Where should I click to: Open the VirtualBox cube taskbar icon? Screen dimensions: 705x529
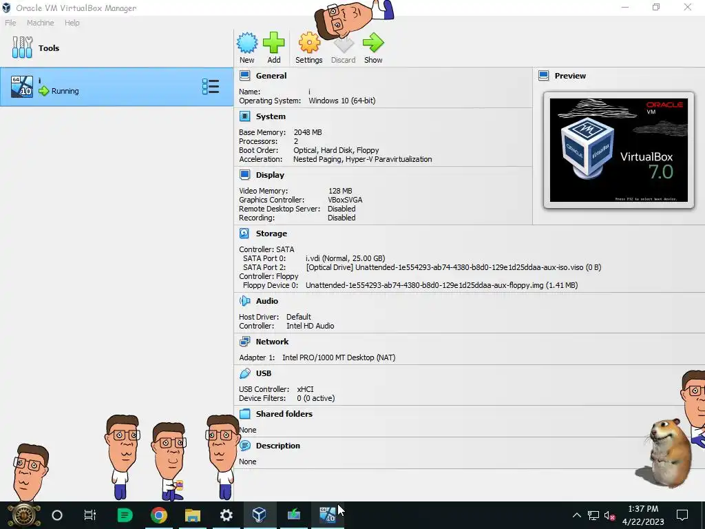(260, 515)
